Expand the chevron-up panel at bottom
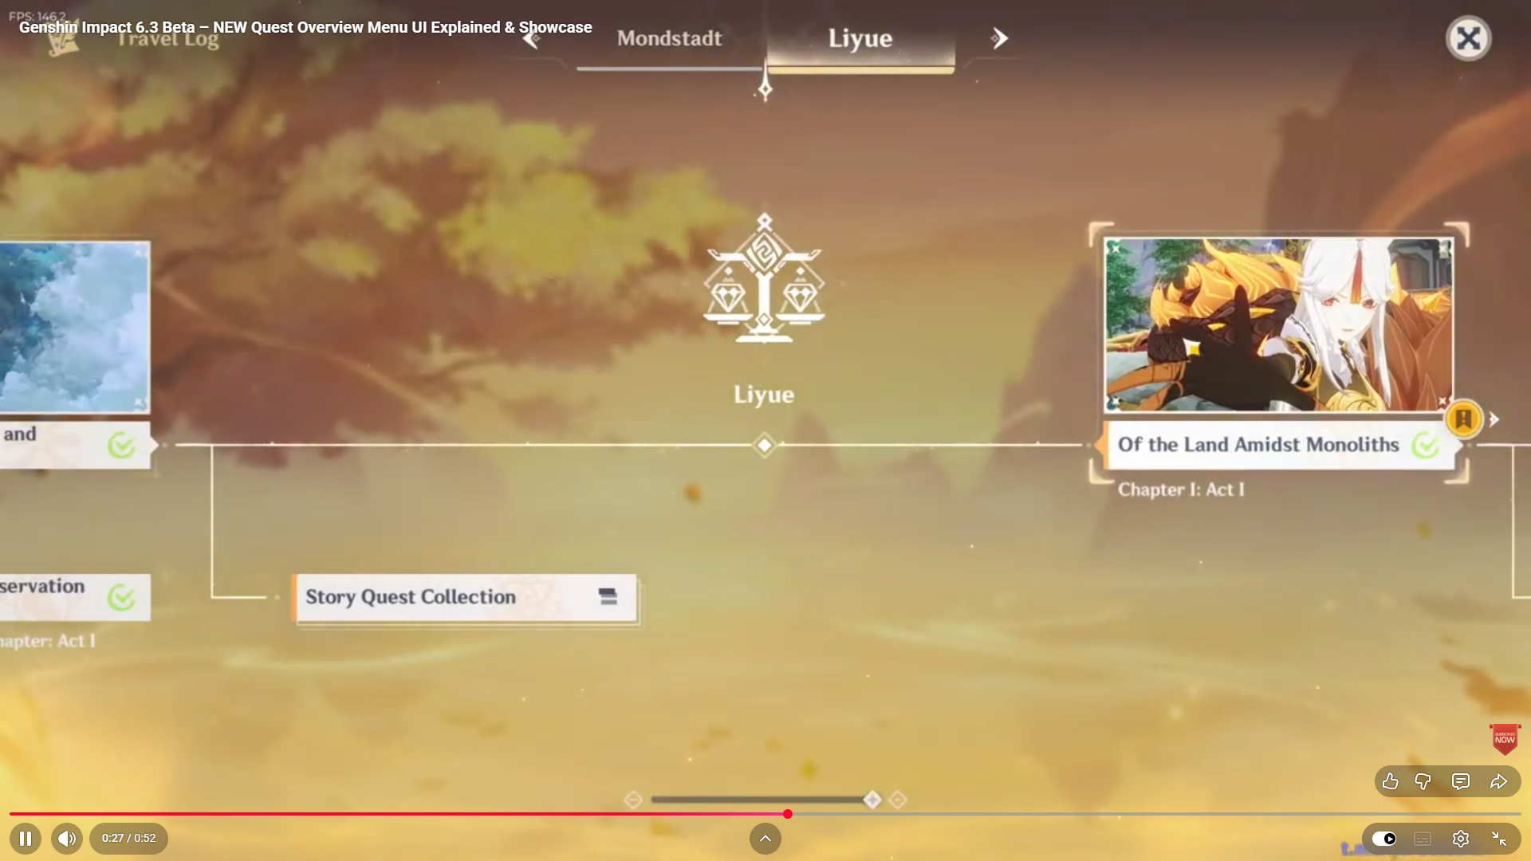This screenshot has width=1531, height=861. tap(765, 839)
